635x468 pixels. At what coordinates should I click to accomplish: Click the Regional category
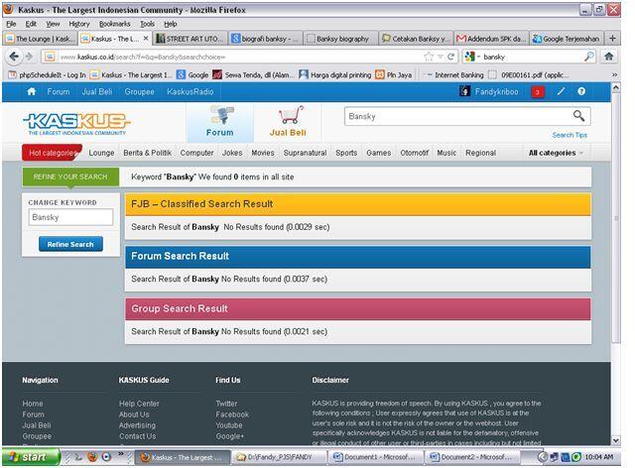[x=480, y=153]
